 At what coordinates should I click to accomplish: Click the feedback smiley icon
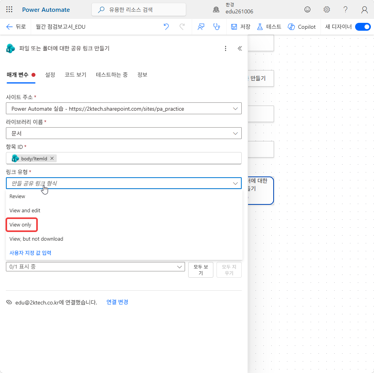point(307,9)
